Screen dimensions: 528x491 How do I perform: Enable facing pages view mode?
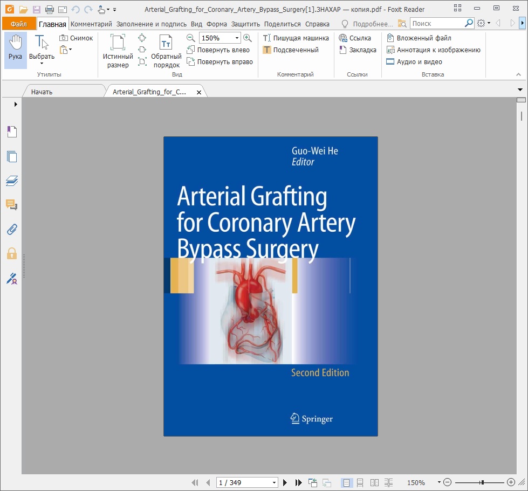tap(374, 482)
